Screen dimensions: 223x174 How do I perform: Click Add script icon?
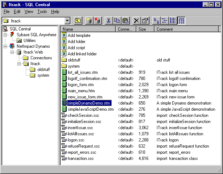(x=64, y=47)
